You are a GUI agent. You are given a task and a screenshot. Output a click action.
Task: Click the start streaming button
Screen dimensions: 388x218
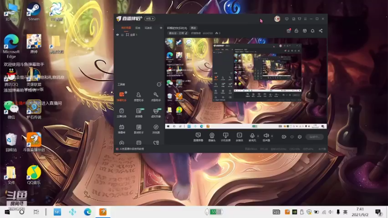tap(314, 137)
